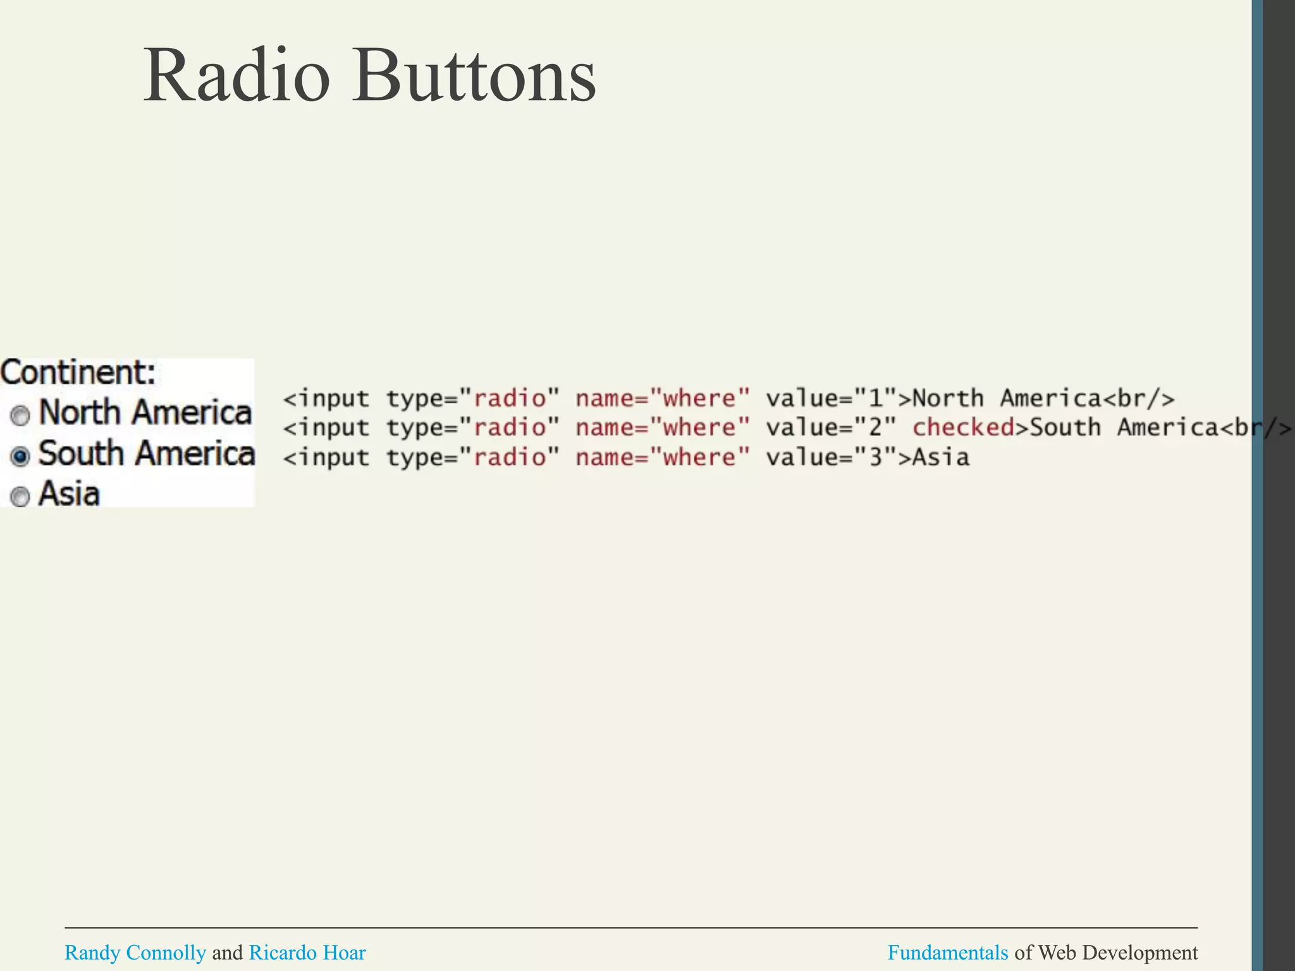This screenshot has width=1295, height=971.
Task: Click the Ricardo Hoar link
Action: pos(307,953)
